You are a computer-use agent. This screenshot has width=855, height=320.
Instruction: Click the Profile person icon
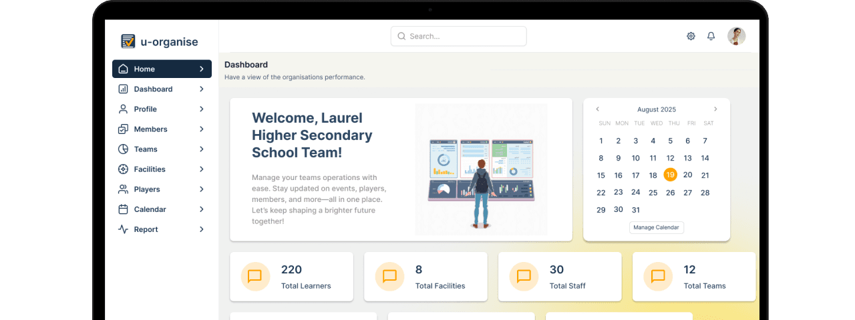(123, 109)
